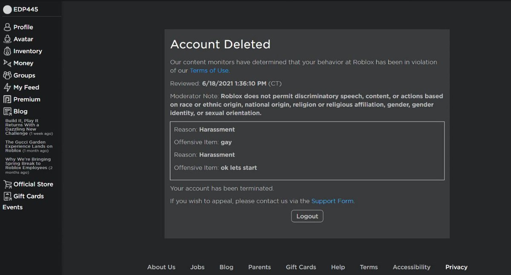Open Help footer link

338,267
